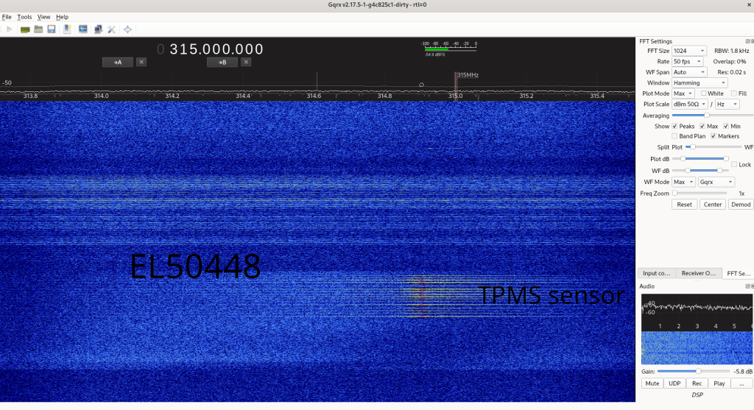
Task: Clear marker B with its X button
Action: point(246,62)
